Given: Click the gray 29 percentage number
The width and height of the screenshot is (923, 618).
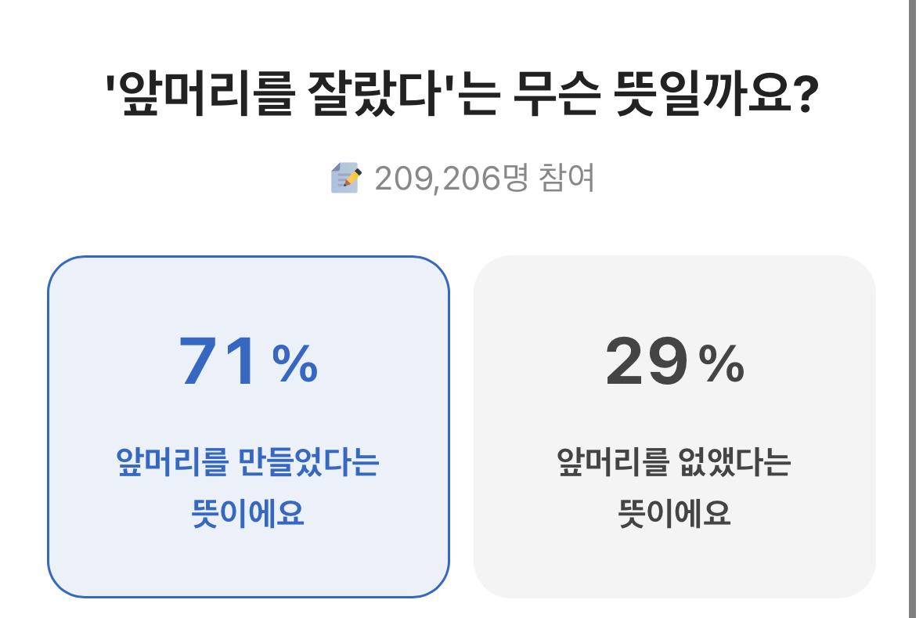Looking at the screenshot, I should pyautogui.click(x=646, y=362).
